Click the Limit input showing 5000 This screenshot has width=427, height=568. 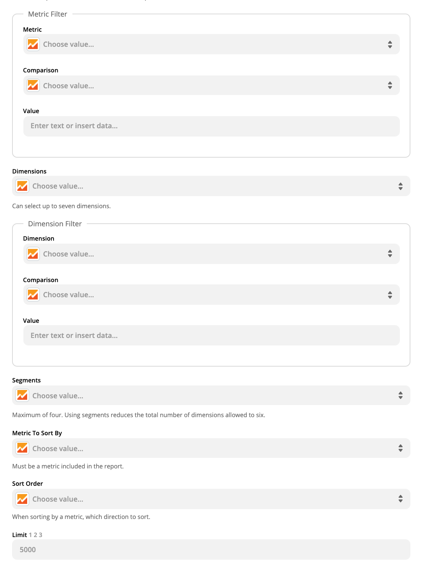[211, 550]
